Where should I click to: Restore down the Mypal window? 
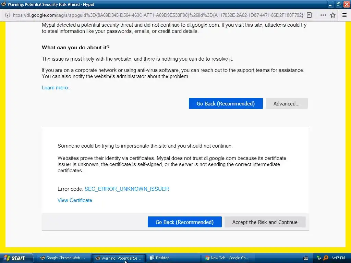(338, 4)
